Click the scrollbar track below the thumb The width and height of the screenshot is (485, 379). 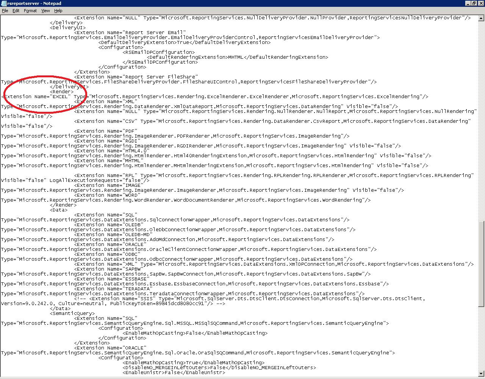pos(482,341)
